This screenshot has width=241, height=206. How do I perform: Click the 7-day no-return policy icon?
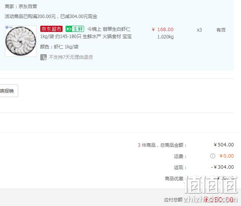click(x=43, y=57)
